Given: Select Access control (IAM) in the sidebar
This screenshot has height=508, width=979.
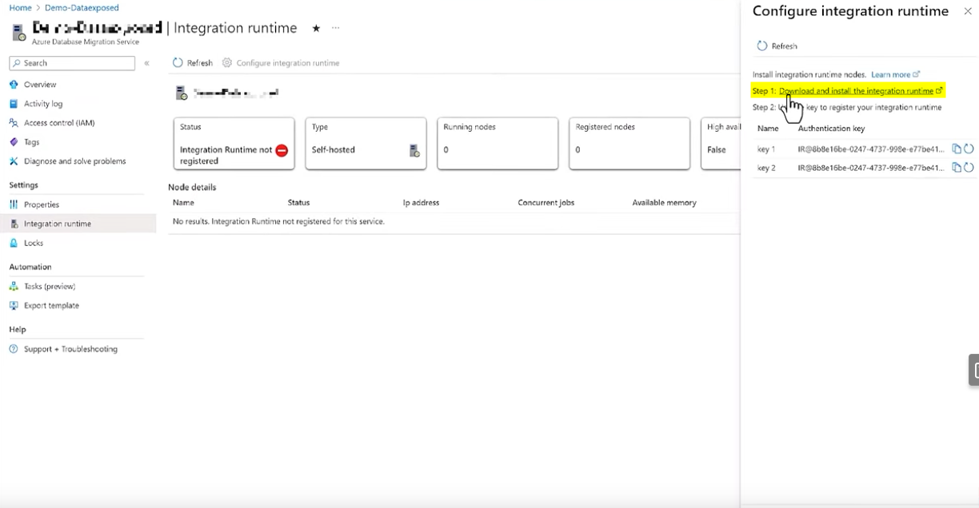Looking at the screenshot, I should [x=62, y=122].
